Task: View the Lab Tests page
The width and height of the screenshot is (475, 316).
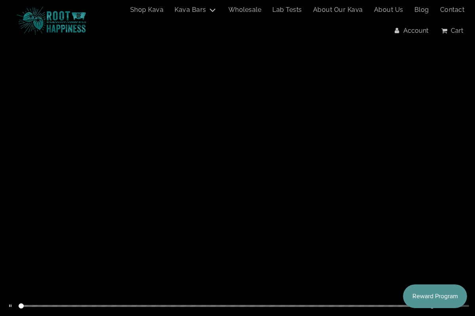Action: tap(287, 9)
